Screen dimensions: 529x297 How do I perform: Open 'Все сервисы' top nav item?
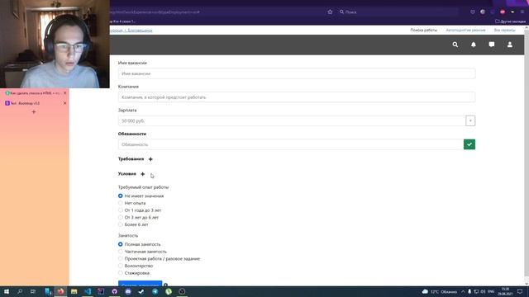(505, 30)
